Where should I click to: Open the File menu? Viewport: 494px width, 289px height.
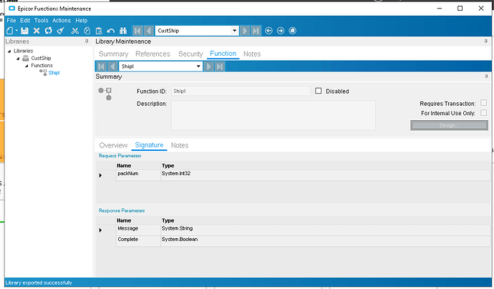click(11, 21)
